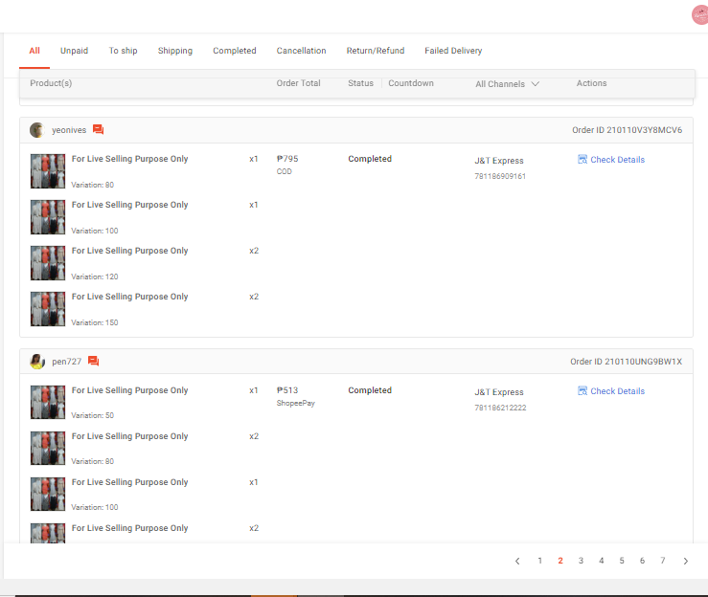Click the Order Total column header
The width and height of the screenshot is (708, 597).
point(299,83)
